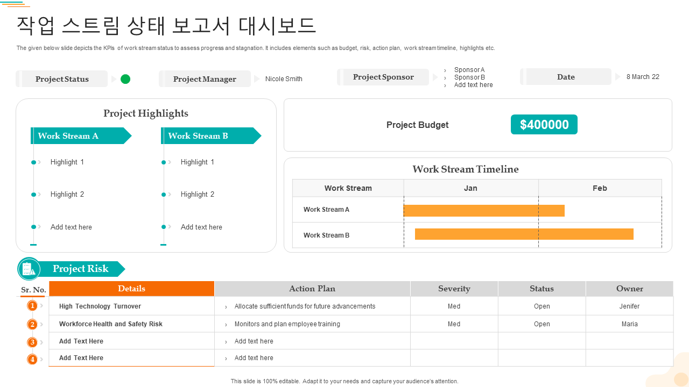Click the Project Manager label box
689x387 pixels.
(205, 79)
